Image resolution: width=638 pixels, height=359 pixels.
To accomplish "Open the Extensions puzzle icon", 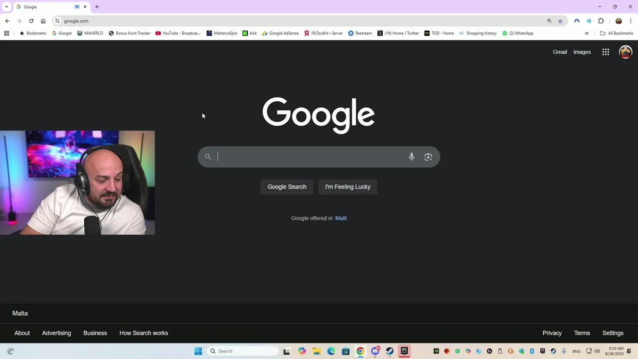I will coord(601,21).
